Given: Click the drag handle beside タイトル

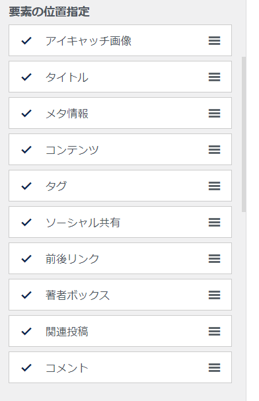Looking at the screenshot, I should point(214,77).
